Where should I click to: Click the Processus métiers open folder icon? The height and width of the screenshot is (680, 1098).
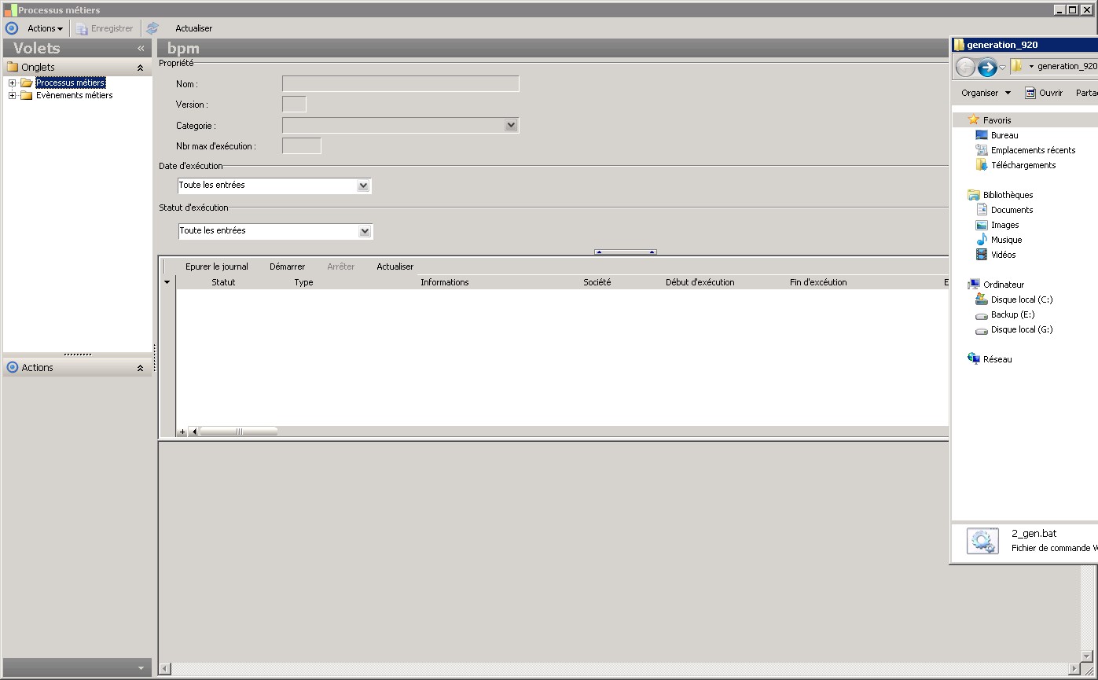[26, 83]
